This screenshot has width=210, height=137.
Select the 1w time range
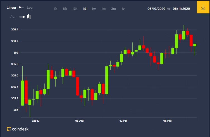(94, 9)
